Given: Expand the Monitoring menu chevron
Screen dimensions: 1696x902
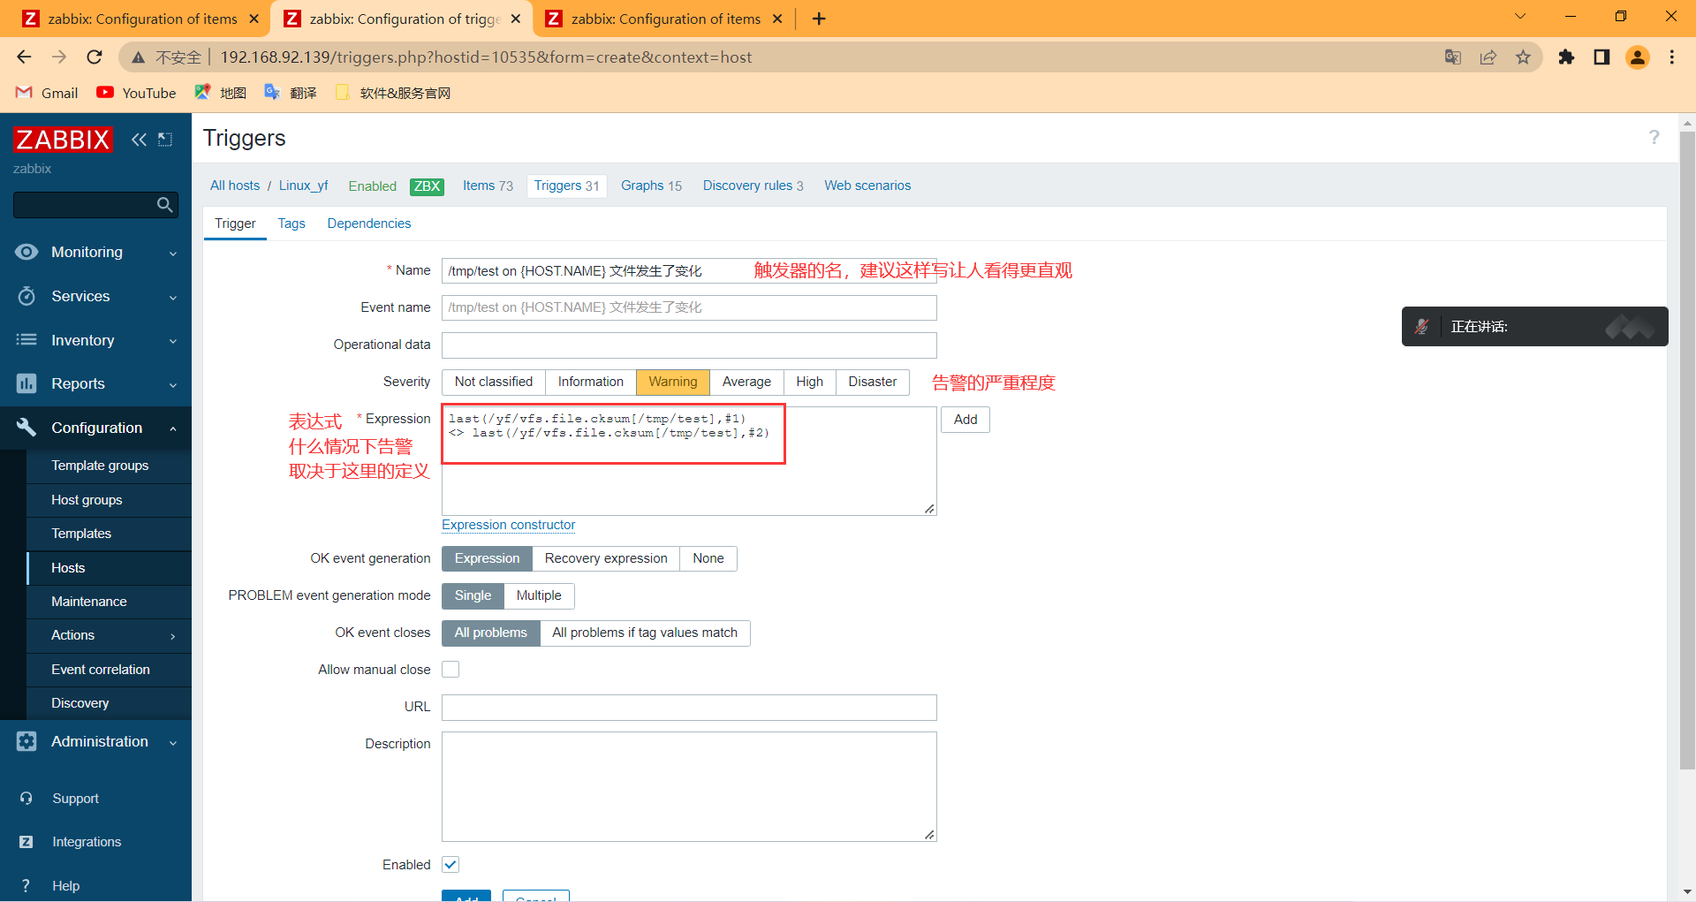Looking at the screenshot, I should coord(173,254).
